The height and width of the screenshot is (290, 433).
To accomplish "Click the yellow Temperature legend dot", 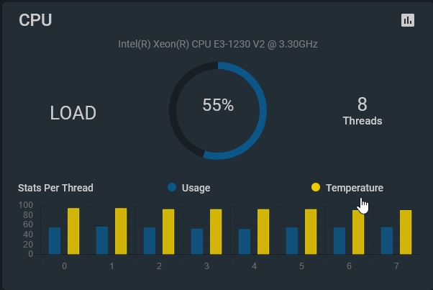I will (316, 187).
